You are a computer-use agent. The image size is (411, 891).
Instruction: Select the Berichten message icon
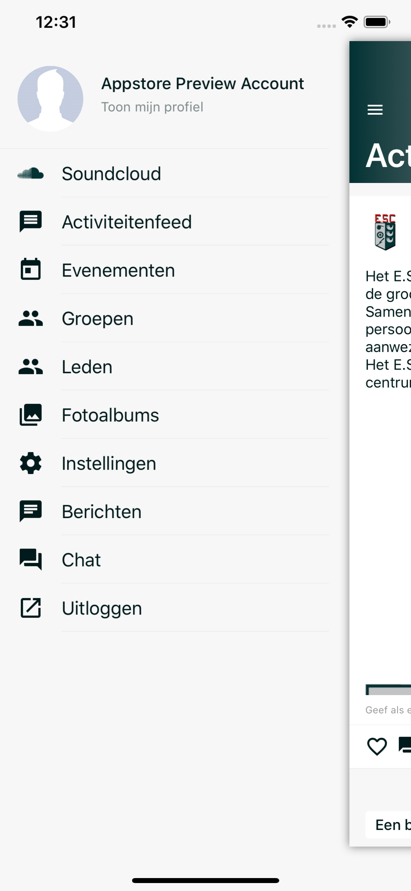[x=30, y=511]
